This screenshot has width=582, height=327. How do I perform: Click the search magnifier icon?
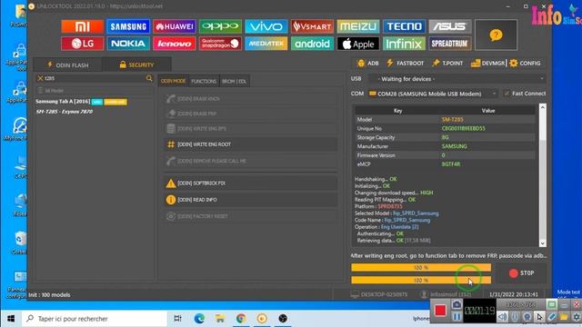click(149, 78)
